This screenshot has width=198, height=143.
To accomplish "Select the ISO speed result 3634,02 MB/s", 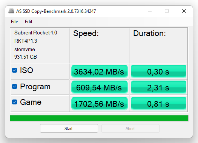I will point(100,71).
